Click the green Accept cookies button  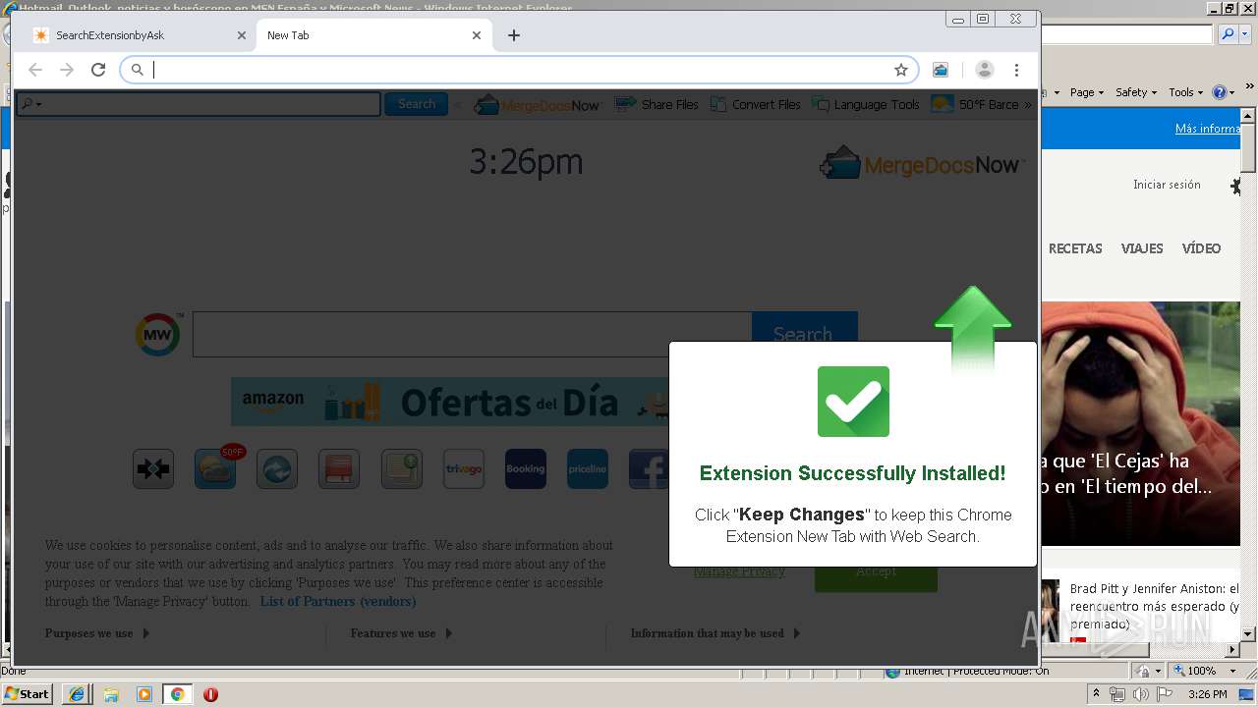tap(876, 577)
